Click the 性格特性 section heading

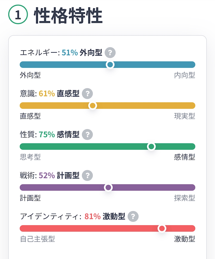[68, 16]
